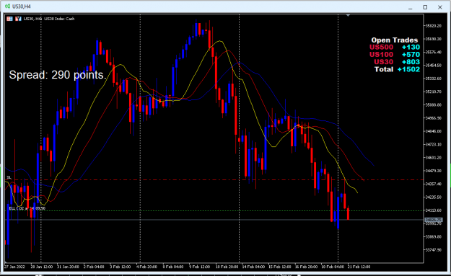The image size is (451, 276).
Task: Click the 34601.20 price scale label
Action: pyautogui.click(x=434, y=158)
